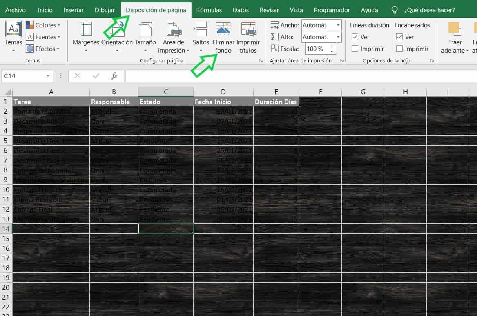Expand the Traer adelante dropdown arrow
The width and height of the screenshot is (477, 316).
468,51
